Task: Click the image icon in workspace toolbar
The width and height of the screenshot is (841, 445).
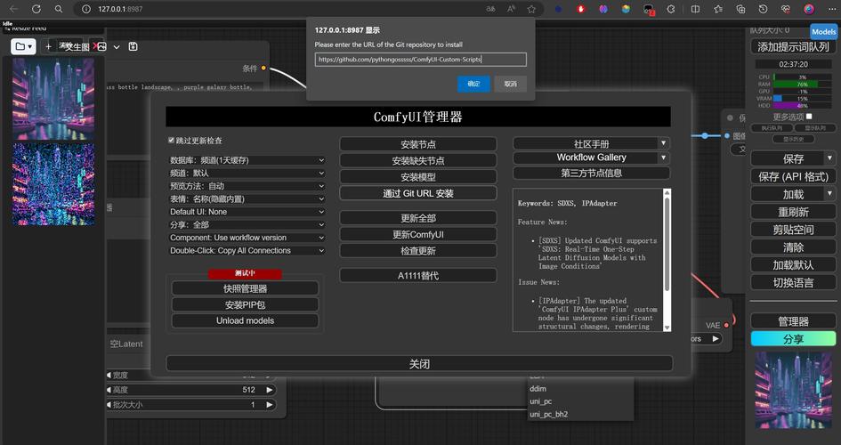Action: [101, 46]
